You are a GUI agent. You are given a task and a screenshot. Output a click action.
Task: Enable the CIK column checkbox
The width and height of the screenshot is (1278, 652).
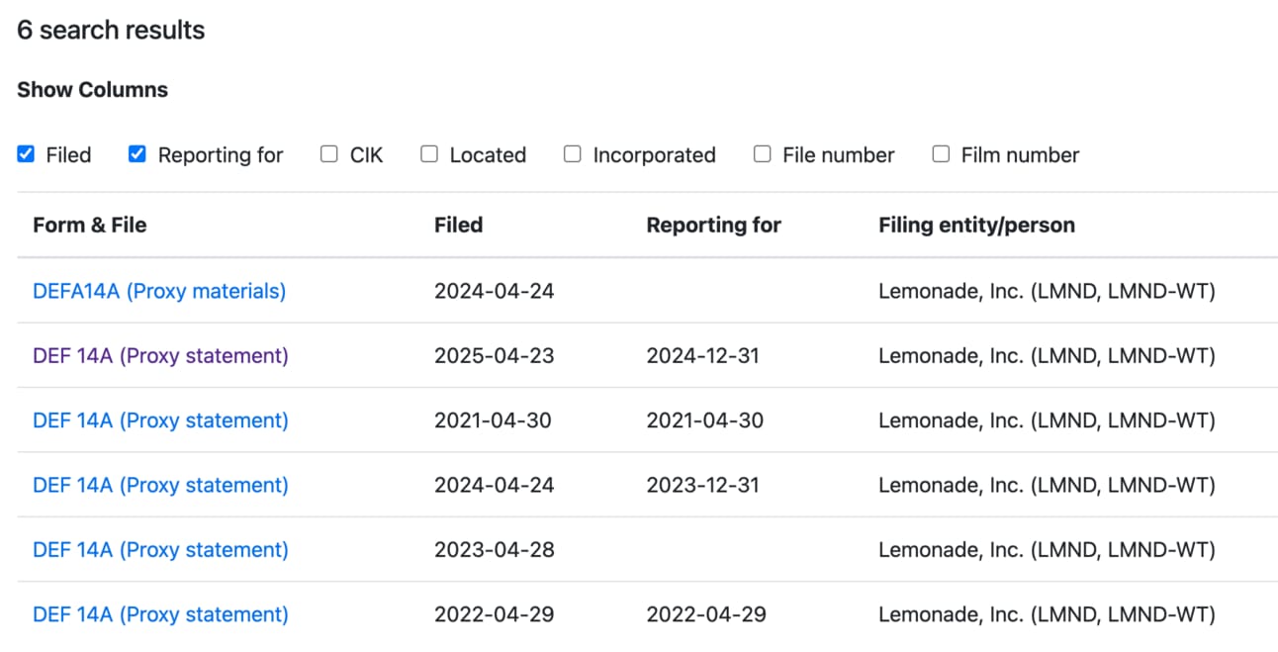tap(329, 154)
